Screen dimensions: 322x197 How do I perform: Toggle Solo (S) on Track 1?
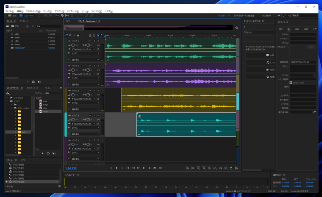tap(94, 41)
